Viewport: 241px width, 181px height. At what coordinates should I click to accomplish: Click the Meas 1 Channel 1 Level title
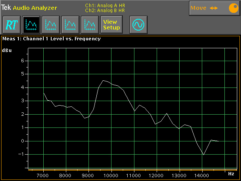[52, 38]
